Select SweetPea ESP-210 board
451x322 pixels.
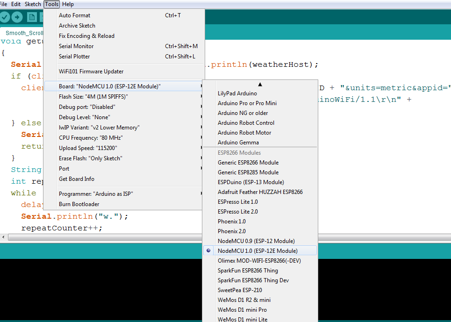coord(260,290)
